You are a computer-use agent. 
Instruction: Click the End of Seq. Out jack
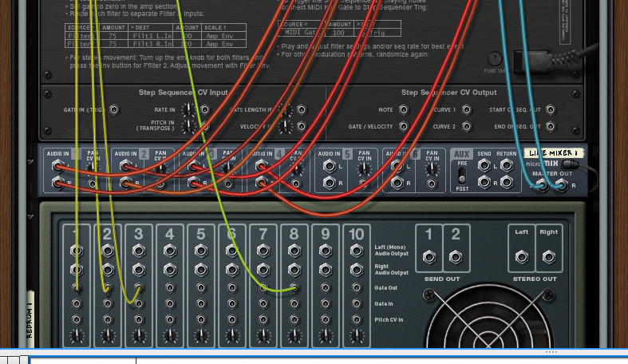pyautogui.click(x=551, y=127)
